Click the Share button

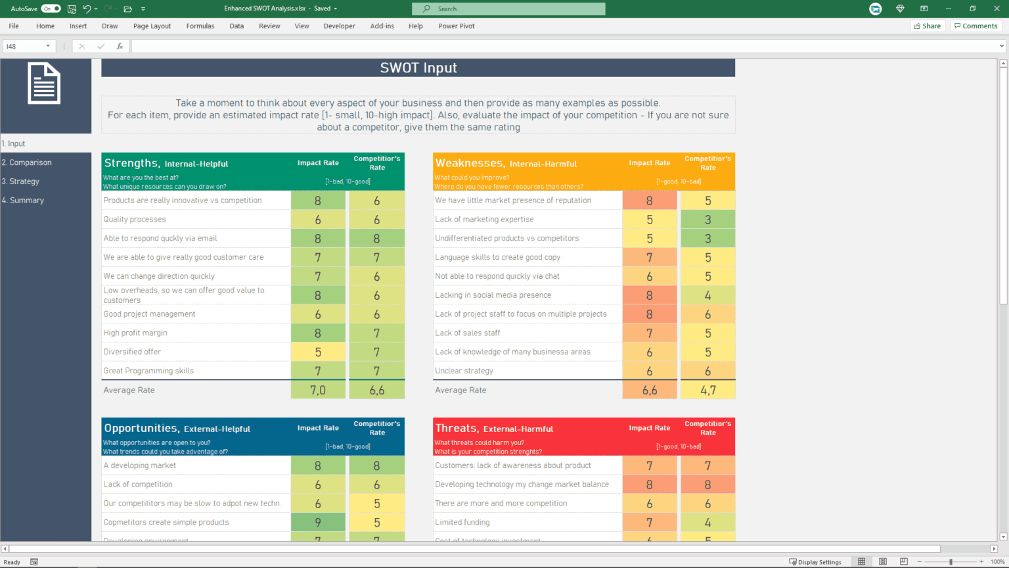[927, 26]
